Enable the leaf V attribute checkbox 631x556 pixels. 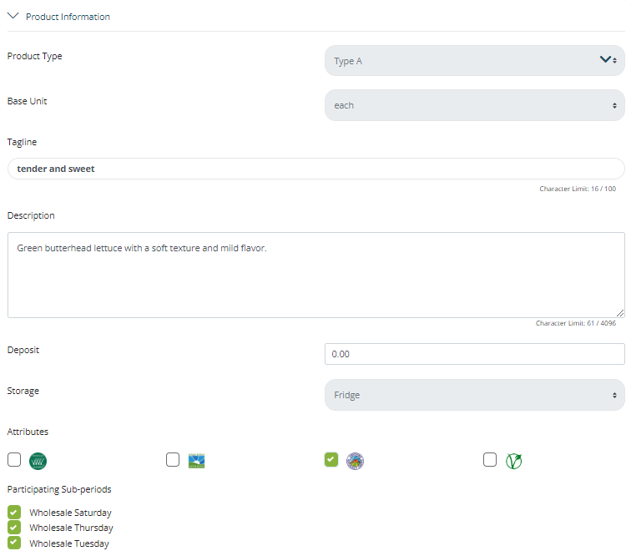click(x=490, y=460)
